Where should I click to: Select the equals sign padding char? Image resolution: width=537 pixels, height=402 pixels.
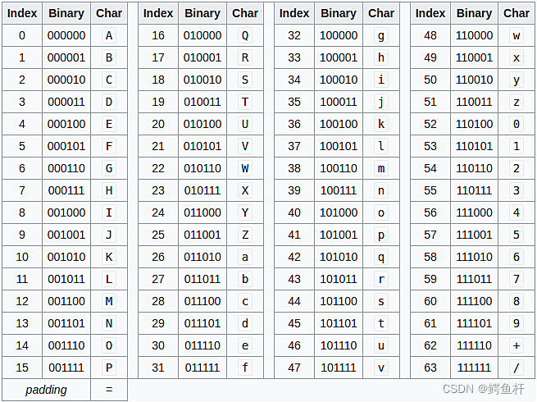click(109, 390)
